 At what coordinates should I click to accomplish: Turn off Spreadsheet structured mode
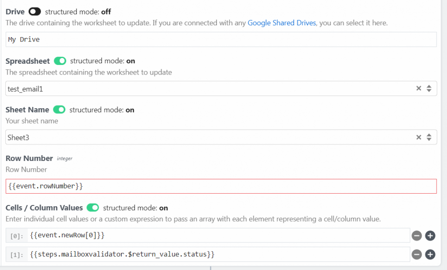click(60, 61)
